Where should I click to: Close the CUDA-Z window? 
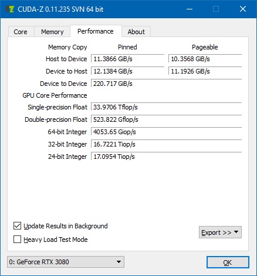[243, 9]
